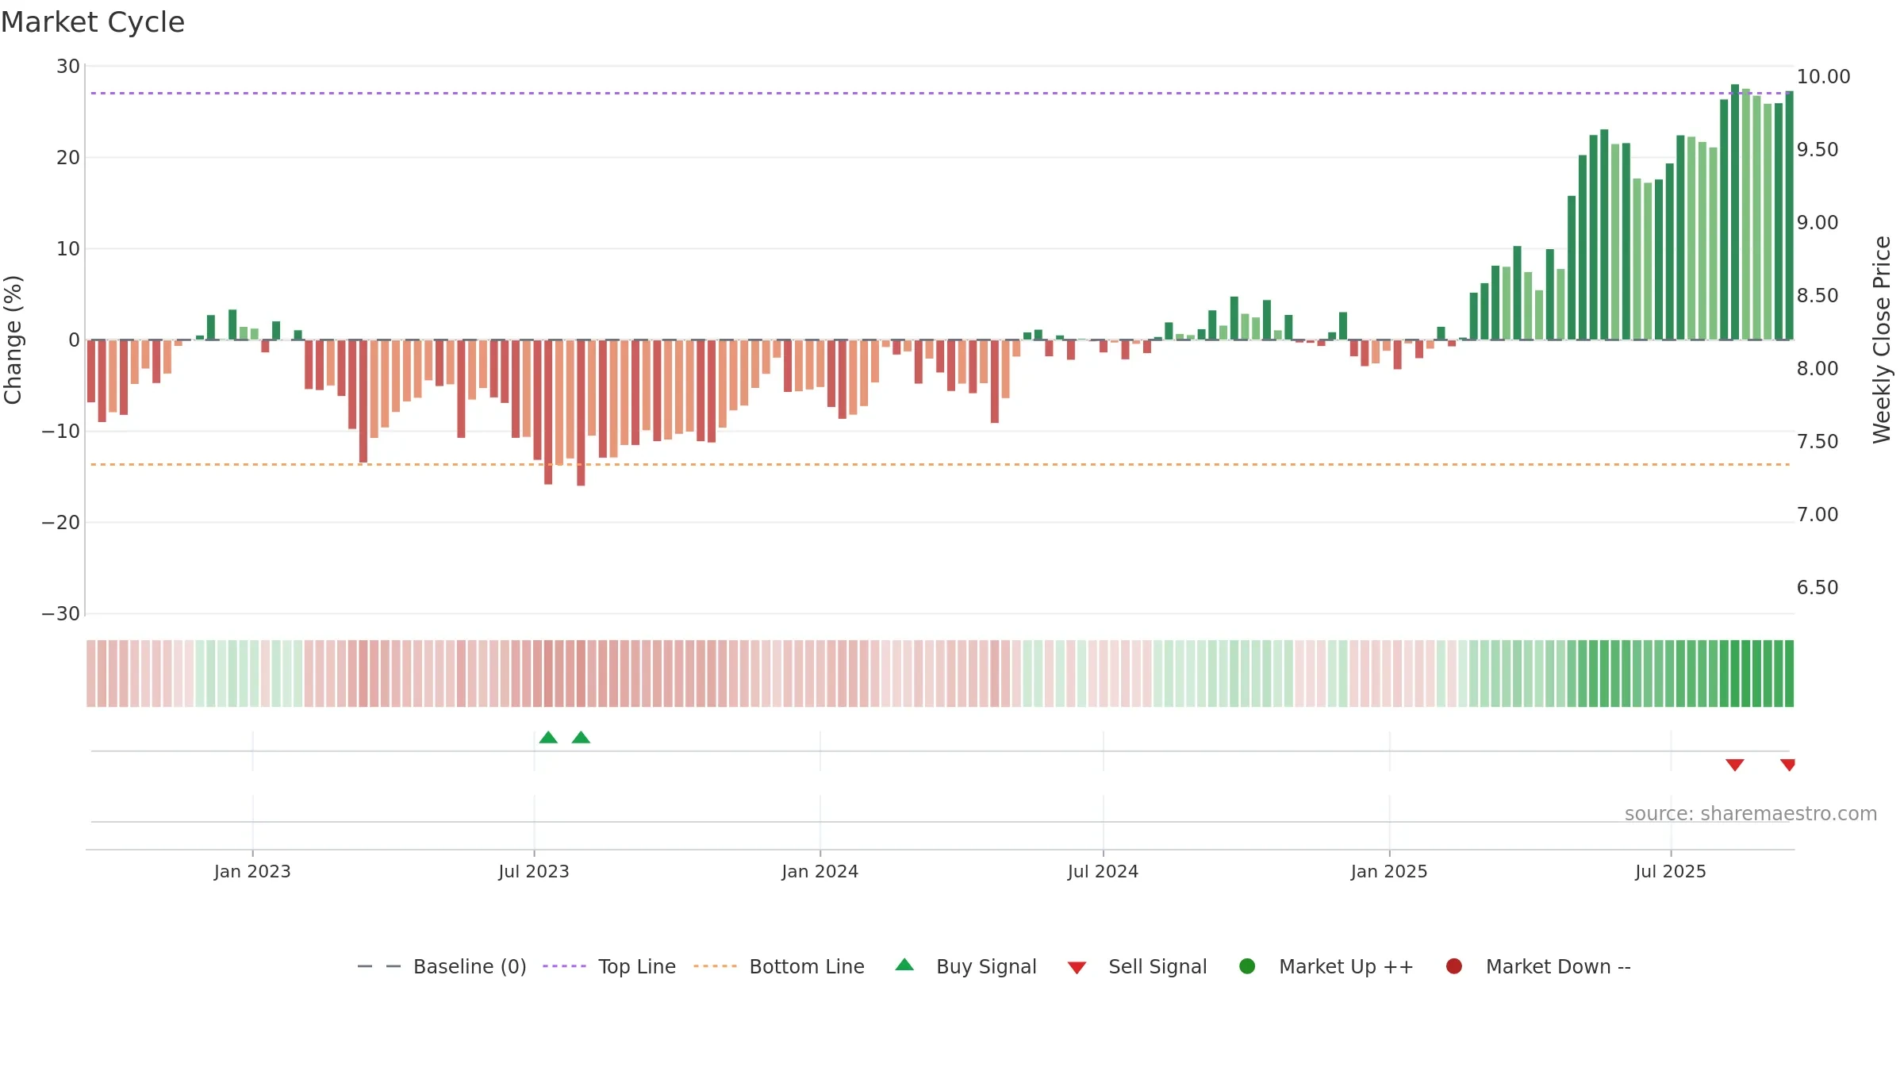This screenshot has height=1071, width=1904.
Task: Click the 9.50 price axis label
Action: click(1818, 150)
